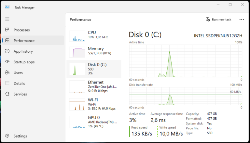Select Disk 0 (C:) resource entry
The width and height of the screenshot is (250, 143).
coord(94,69)
